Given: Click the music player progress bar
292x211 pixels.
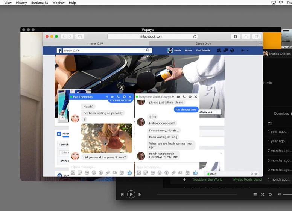Looking at the screenshot, I should pos(197,194).
